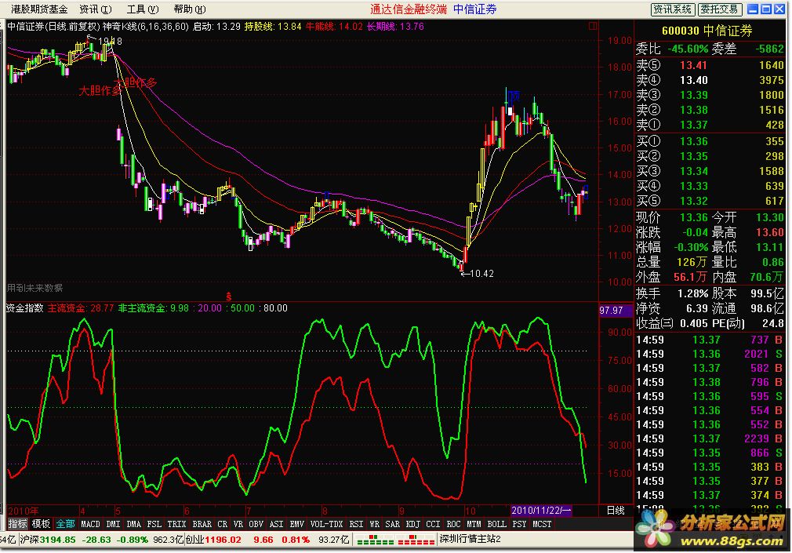Open the 资讯(I) menu
This screenshot has height=553, width=792.
(96, 9)
